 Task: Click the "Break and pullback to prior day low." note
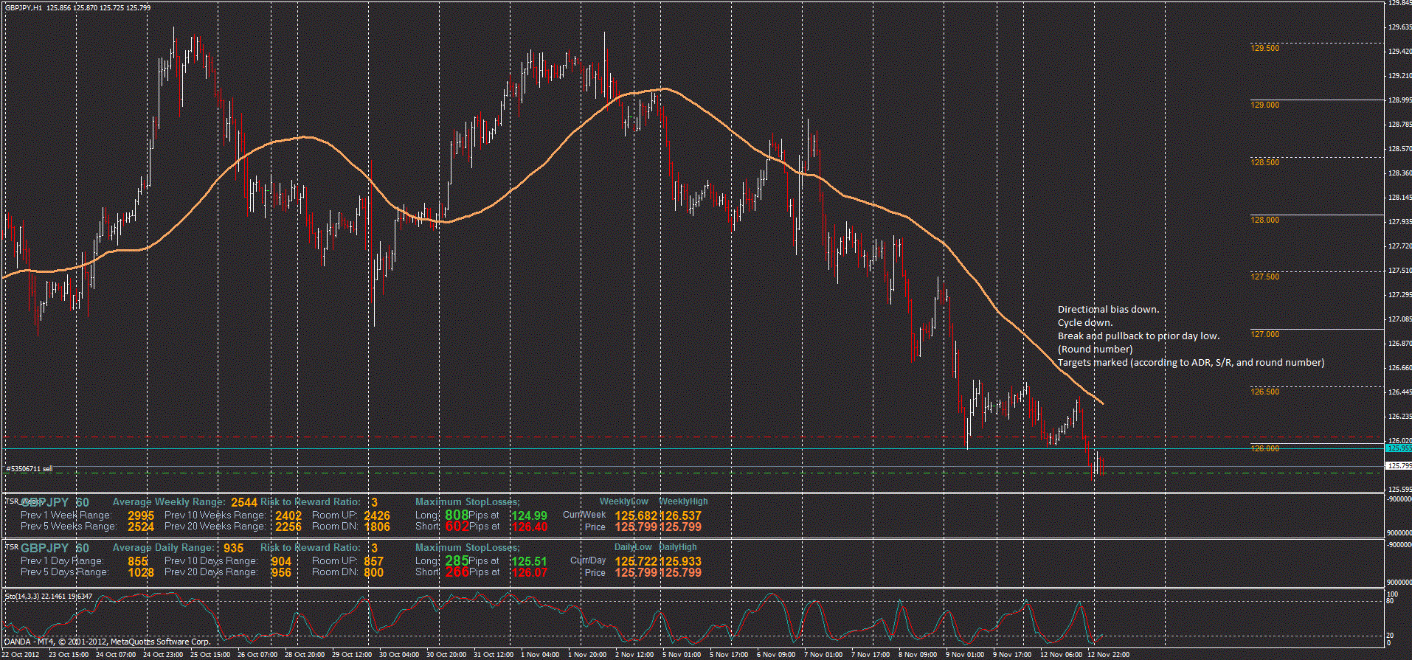[x=1138, y=336]
